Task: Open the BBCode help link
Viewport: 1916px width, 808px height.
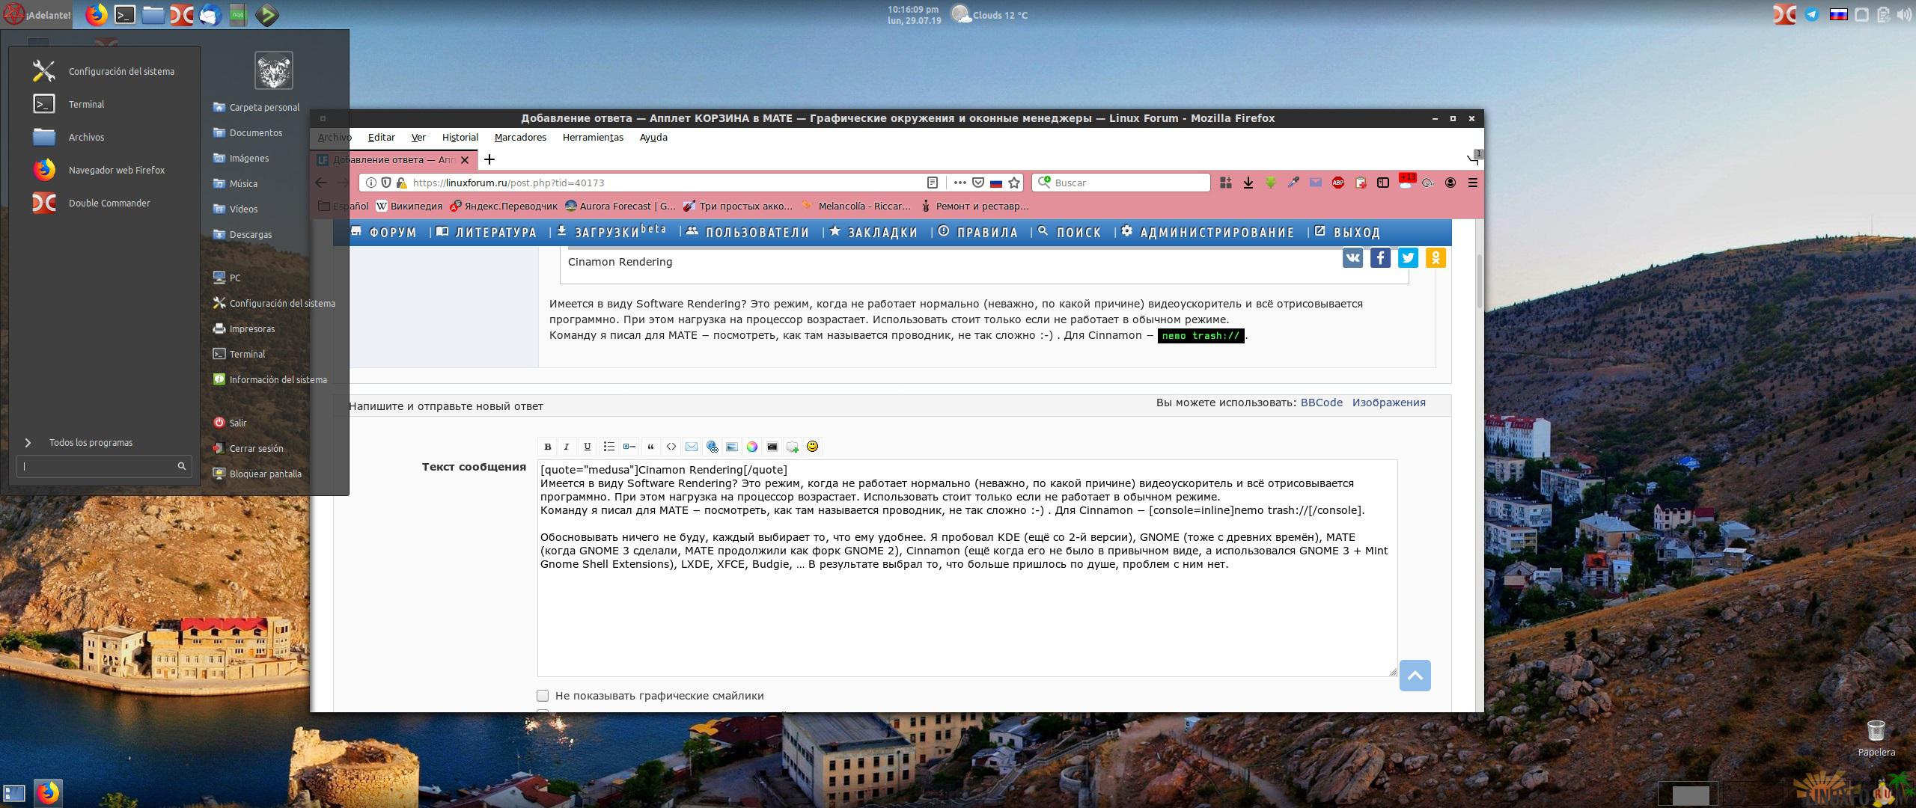Action: (1321, 403)
